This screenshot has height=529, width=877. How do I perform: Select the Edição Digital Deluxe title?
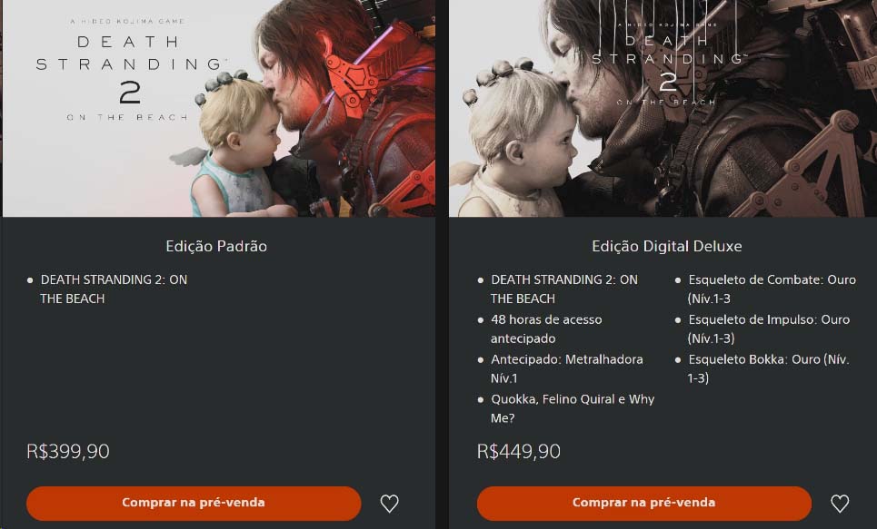click(667, 246)
